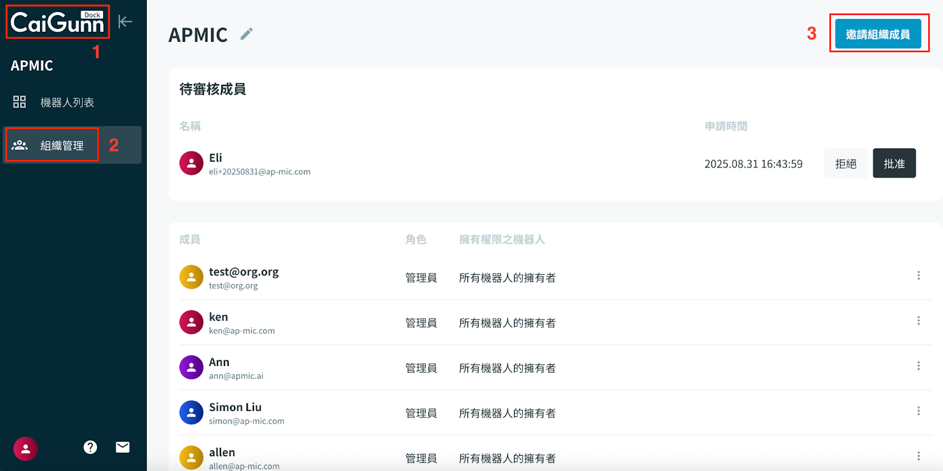
Task: Open the more options menu for allen
Action: click(x=918, y=456)
